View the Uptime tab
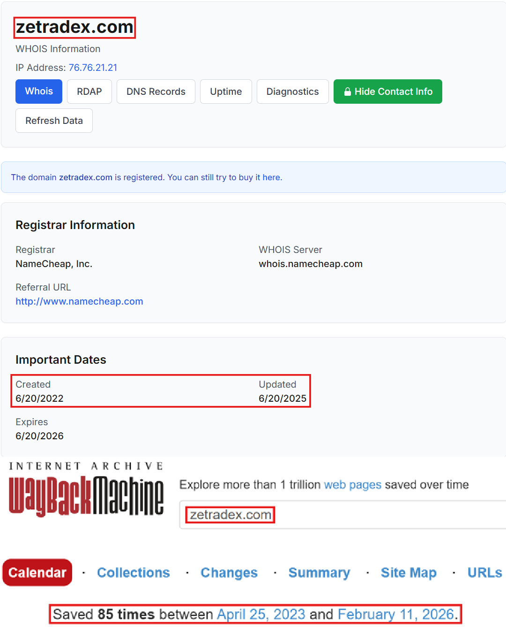This screenshot has width=506, height=627. pyautogui.click(x=226, y=91)
